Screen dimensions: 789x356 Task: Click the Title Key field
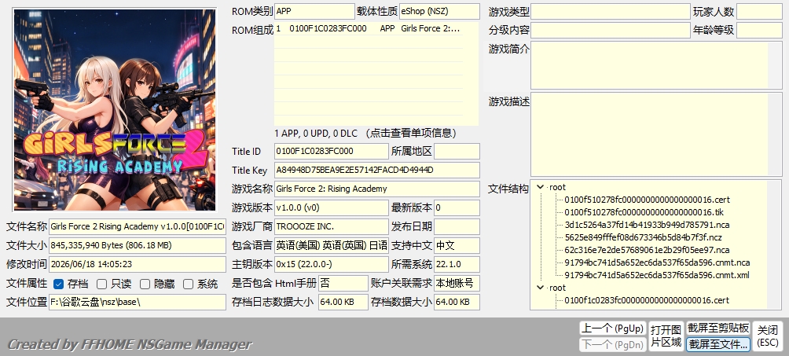(x=377, y=171)
